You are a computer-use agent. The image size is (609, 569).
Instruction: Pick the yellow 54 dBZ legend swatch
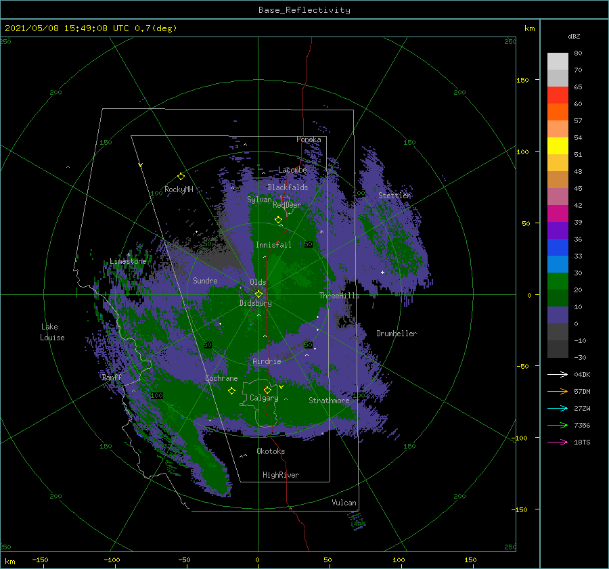coord(558,146)
